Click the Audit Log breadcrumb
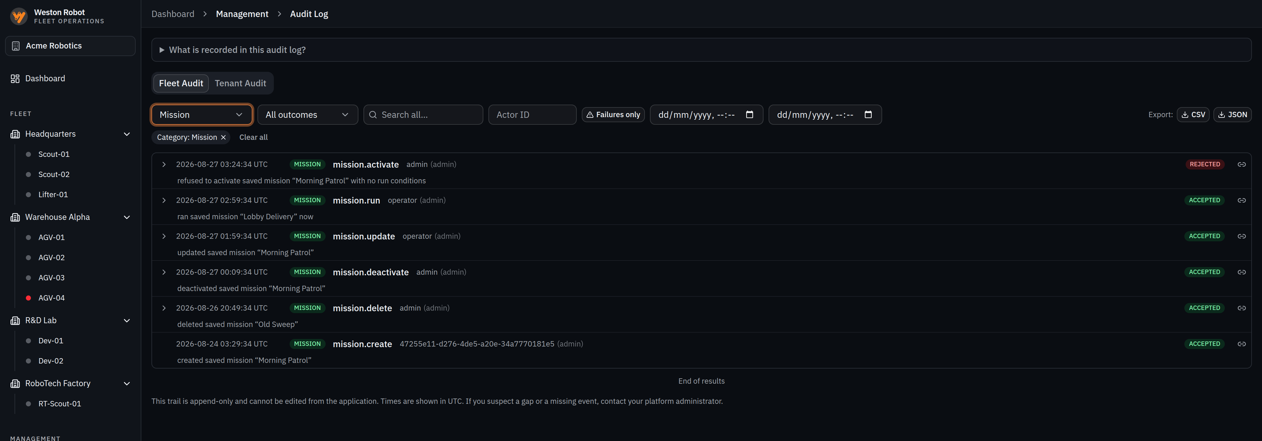 click(x=309, y=14)
